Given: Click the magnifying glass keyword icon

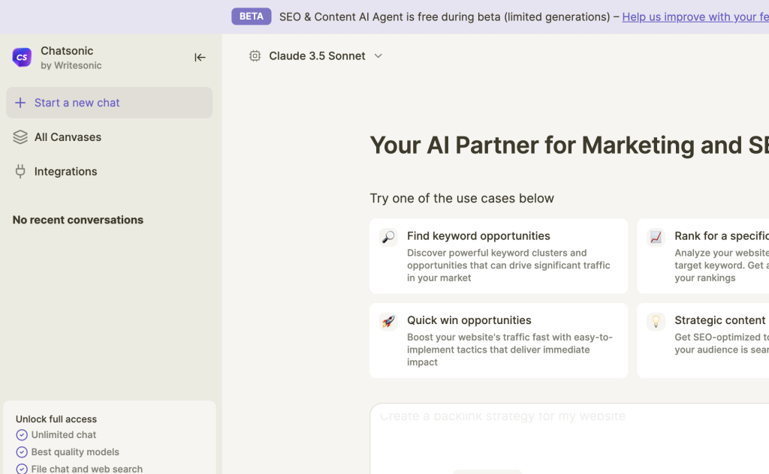Looking at the screenshot, I should tap(388, 237).
